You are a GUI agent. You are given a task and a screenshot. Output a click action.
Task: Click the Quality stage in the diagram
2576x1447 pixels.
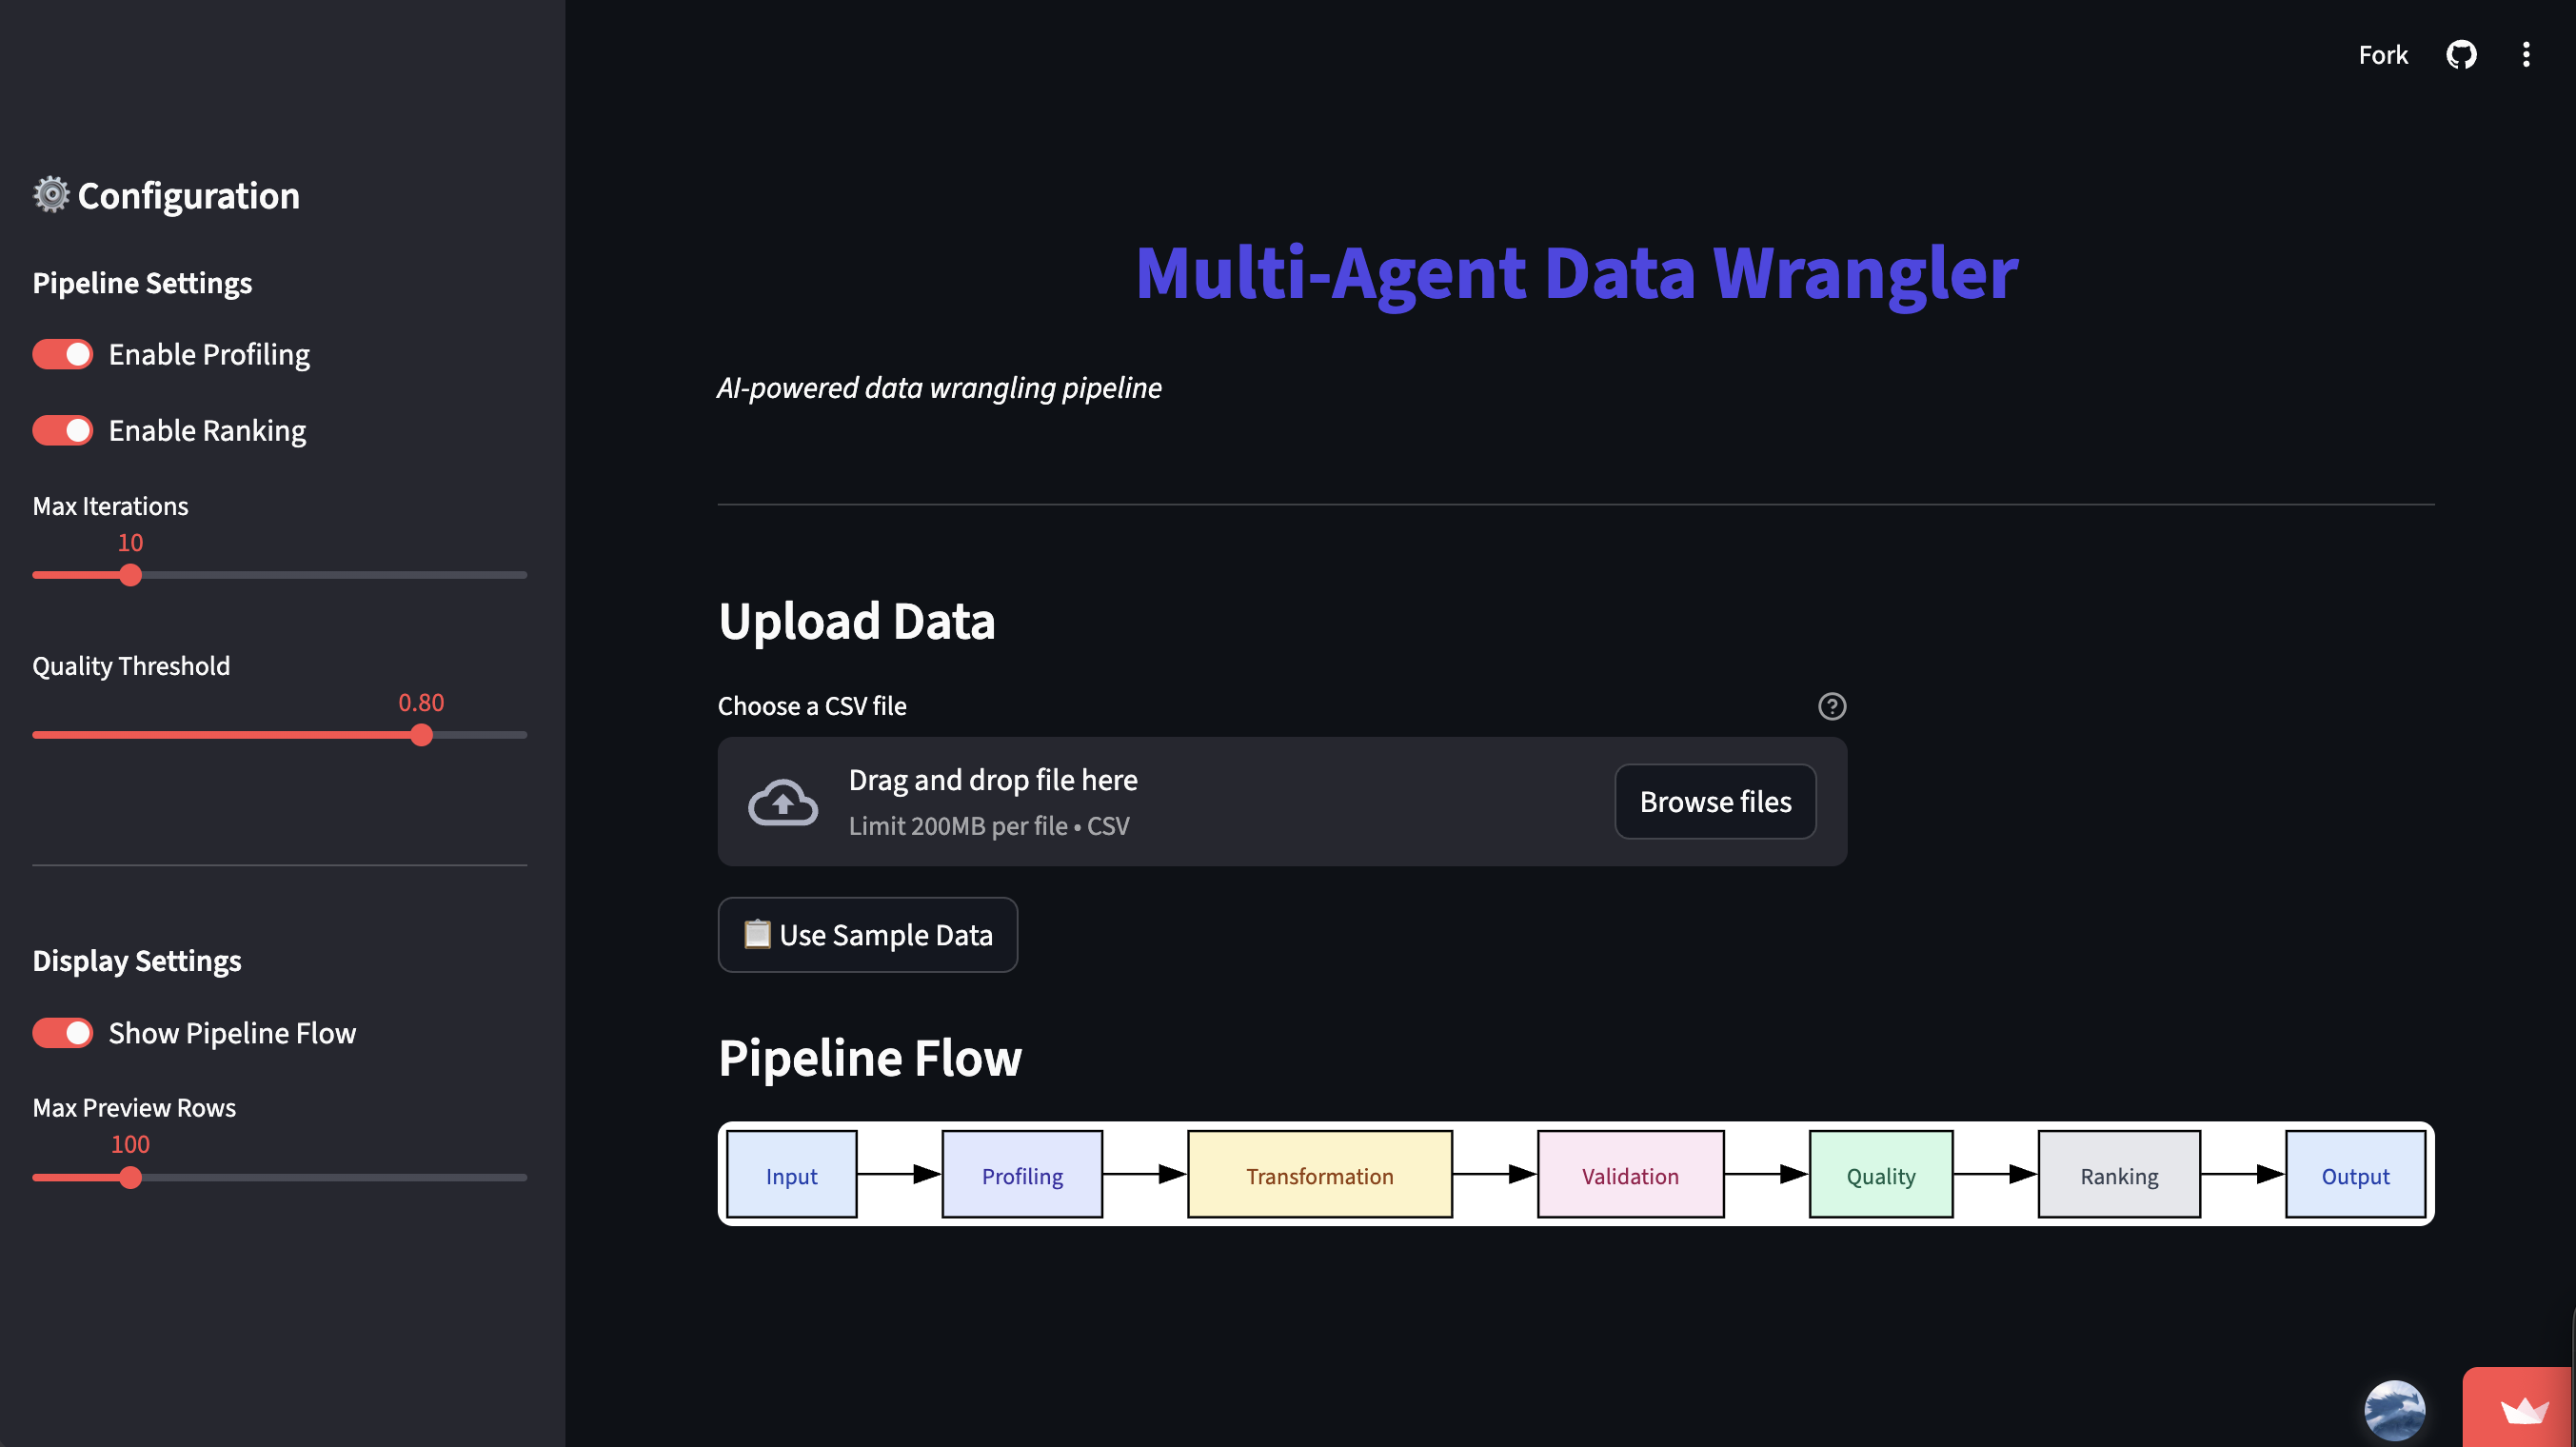1880,1175
